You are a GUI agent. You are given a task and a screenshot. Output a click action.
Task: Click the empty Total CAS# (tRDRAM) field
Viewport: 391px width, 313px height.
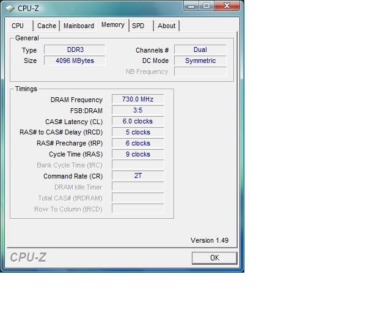pyautogui.click(x=138, y=197)
